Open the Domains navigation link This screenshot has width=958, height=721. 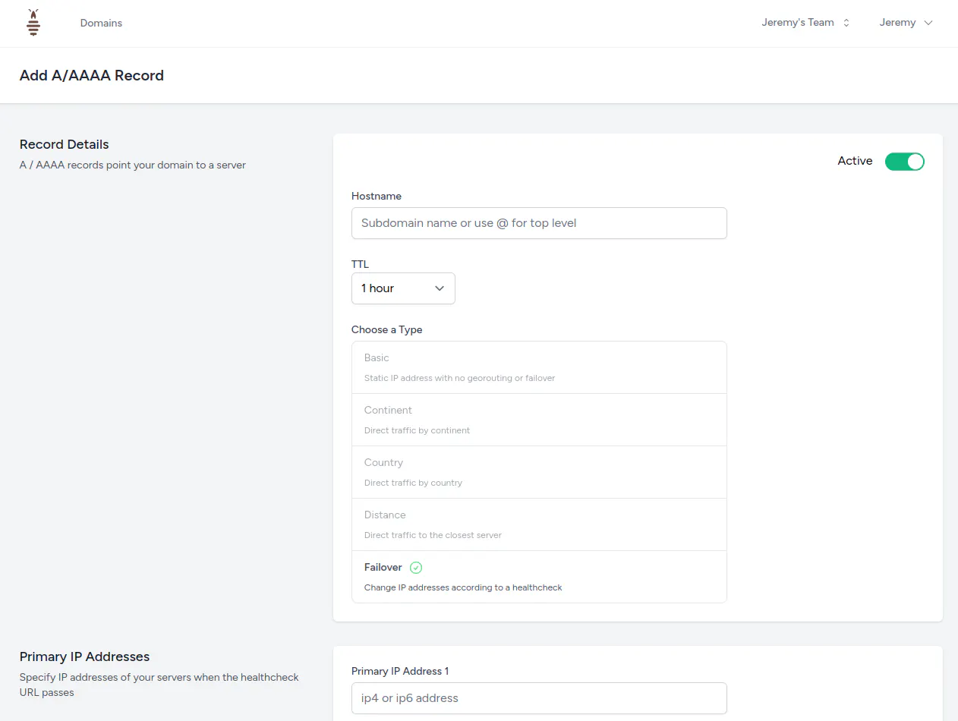(101, 23)
